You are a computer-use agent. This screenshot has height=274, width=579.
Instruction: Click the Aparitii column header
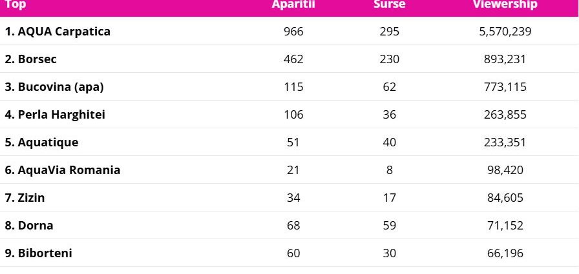pos(293,5)
